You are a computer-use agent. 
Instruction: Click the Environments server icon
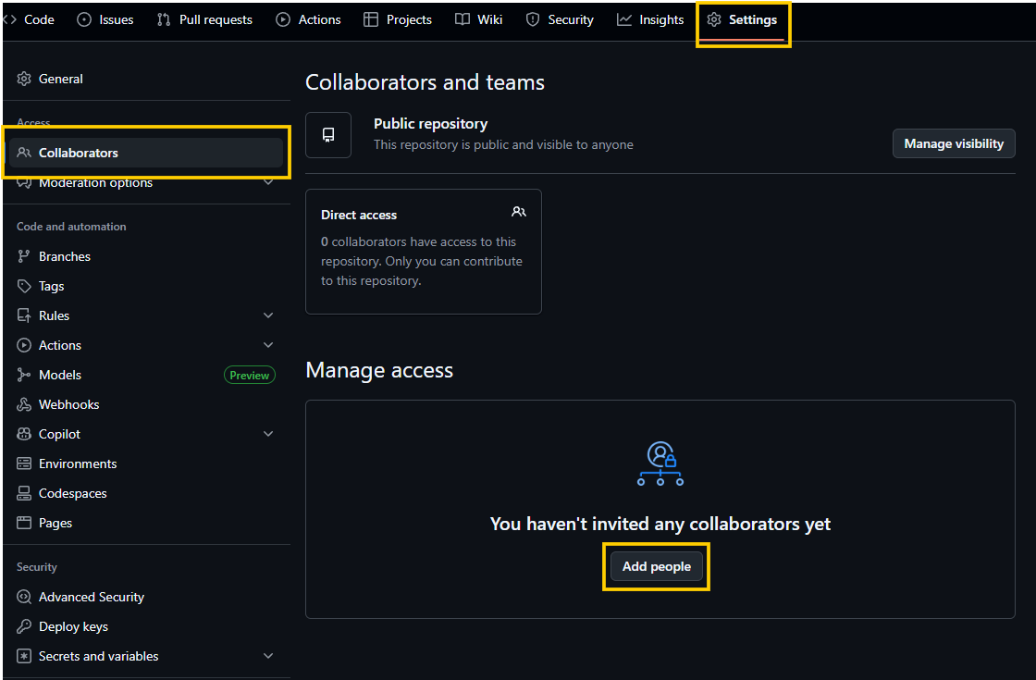24,464
